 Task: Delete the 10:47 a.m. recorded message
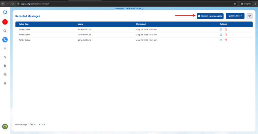(x=226, y=40)
